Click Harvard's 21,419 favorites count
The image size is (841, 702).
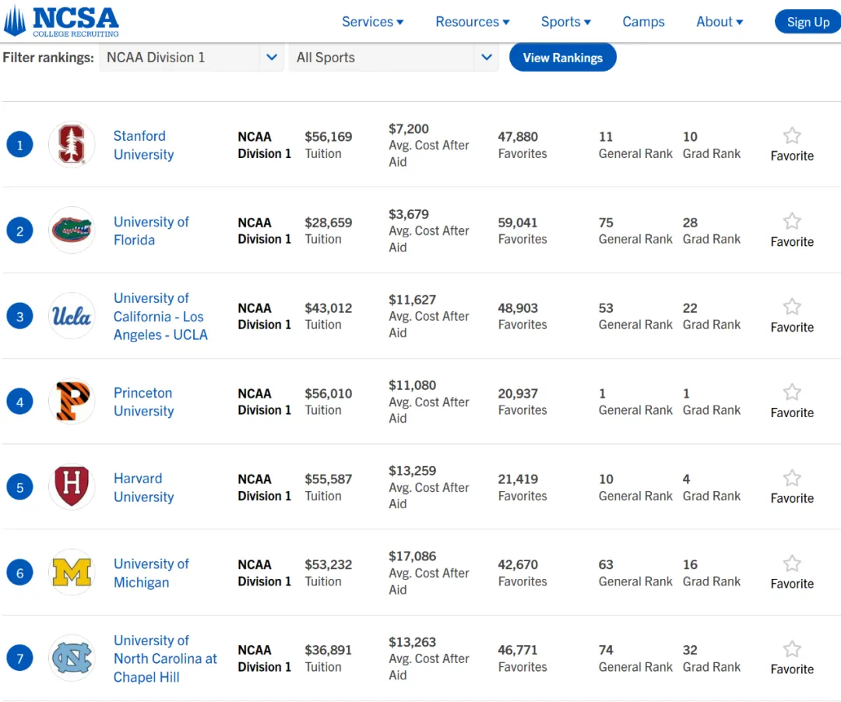pos(518,479)
